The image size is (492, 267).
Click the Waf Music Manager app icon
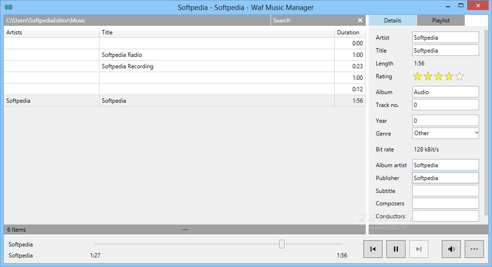coord(9,7)
